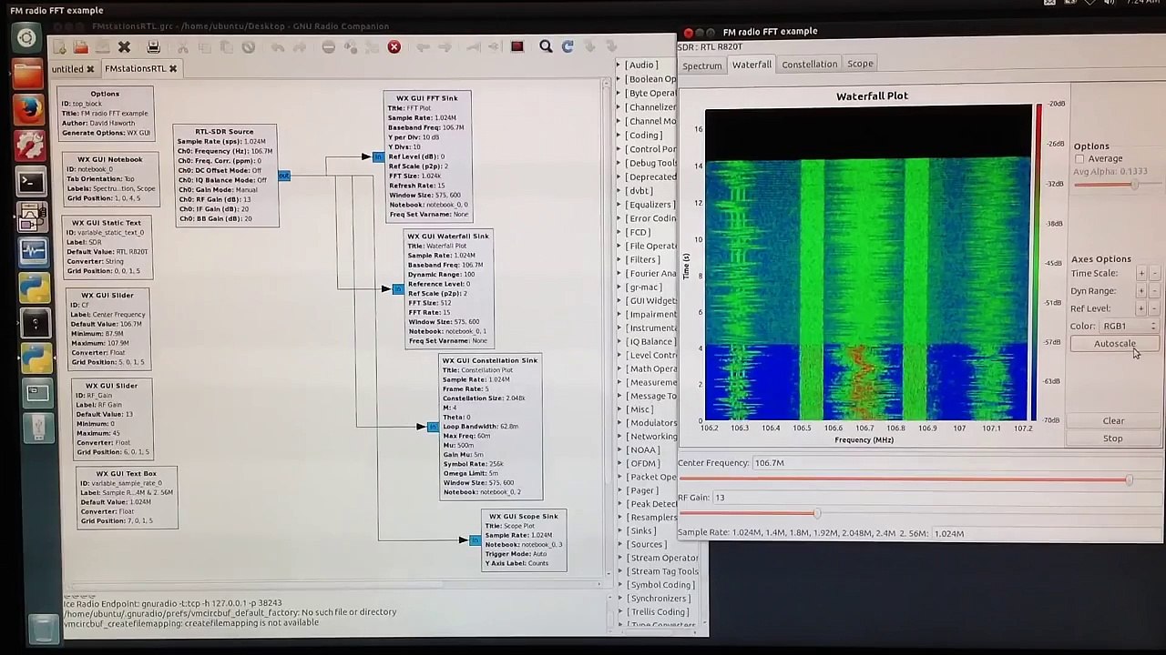Click the New flow graph toolbar icon
1166x655 pixels.
(60, 46)
